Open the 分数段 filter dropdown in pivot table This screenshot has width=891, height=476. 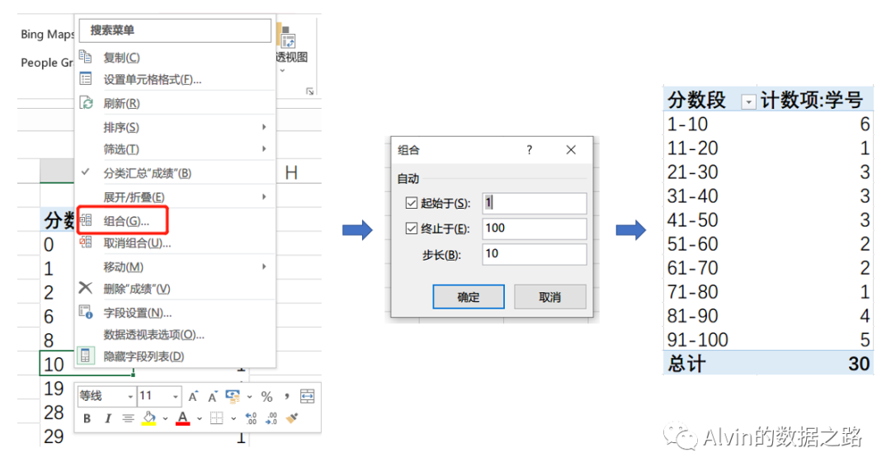click(x=749, y=101)
